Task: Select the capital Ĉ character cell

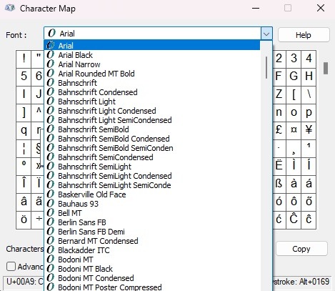Action: click(294, 220)
